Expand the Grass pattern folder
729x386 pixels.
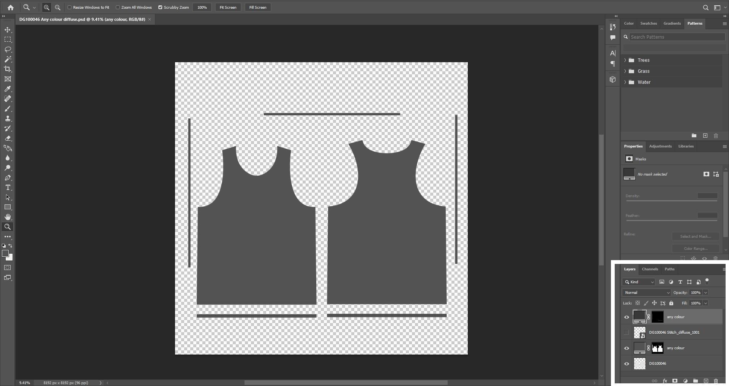625,71
